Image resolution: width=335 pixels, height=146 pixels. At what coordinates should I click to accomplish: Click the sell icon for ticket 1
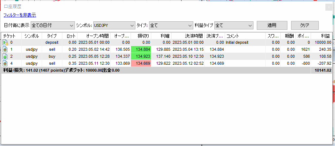[5, 50]
